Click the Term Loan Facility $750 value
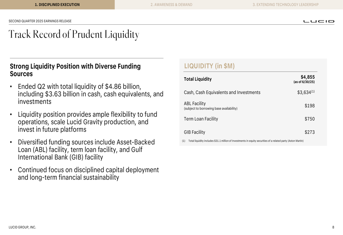This screenshot has height=235, width=343. point(309,119)
